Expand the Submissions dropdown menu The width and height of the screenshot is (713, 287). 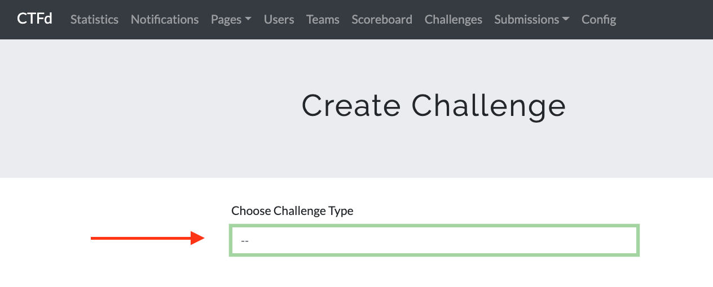[526, 19]
